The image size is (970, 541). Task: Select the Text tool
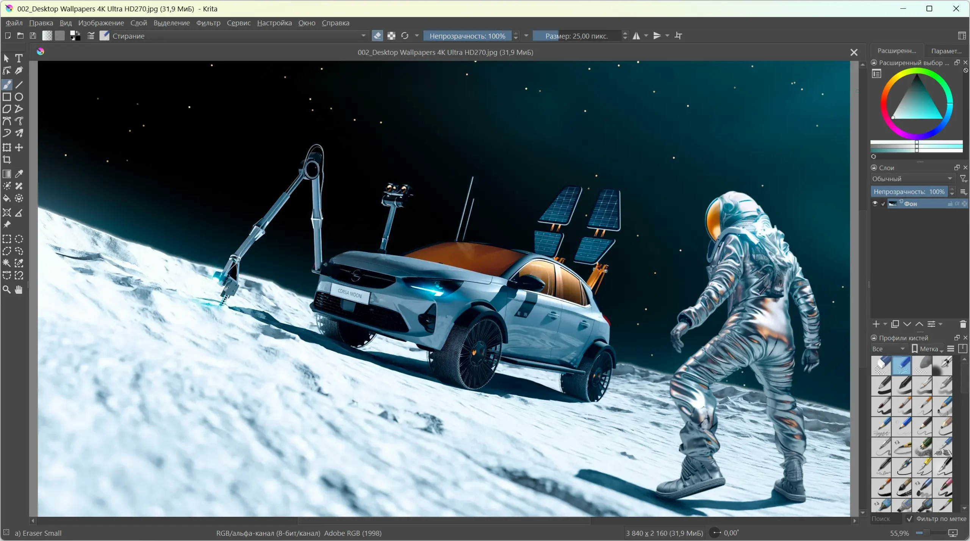click(x=19, y=58)
